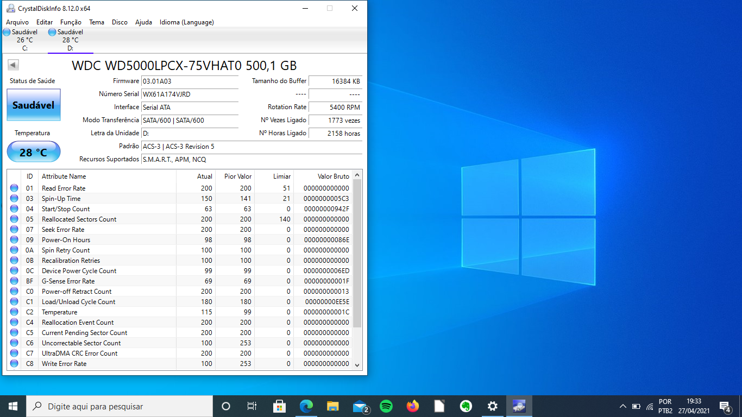Click Cortana circle icon
This screenshot has width=742, height=417.
coord(226,406)
